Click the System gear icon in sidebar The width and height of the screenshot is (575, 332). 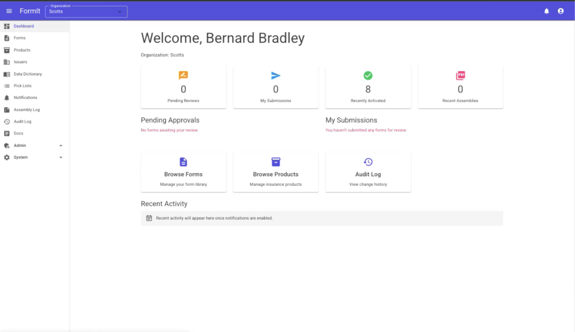point(7,157)
